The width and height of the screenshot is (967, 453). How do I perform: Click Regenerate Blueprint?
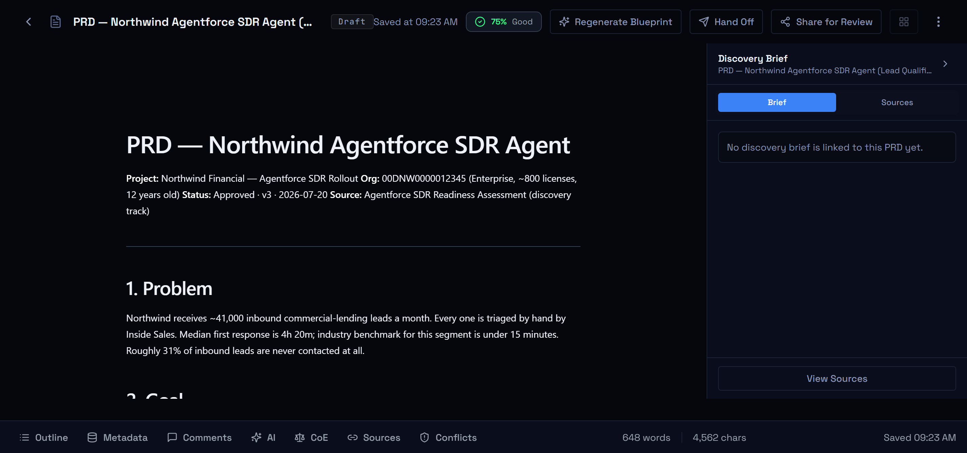(615, 22)
